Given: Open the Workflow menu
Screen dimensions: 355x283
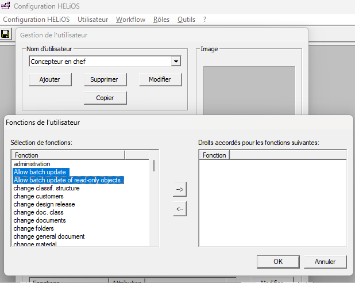Looking at the screenshot, I should pos(130,20).
